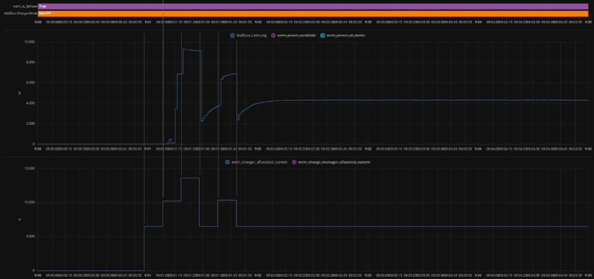This screenshot has height=279, width=594.
Task: Click the teal wem_power_at_meter legend dot
Action: click(322, 36)
